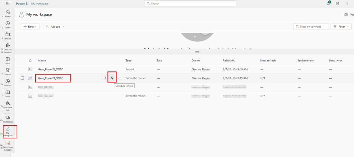
Task: Click the Gemma Regan owner of the report
Action: coord(201,69)
